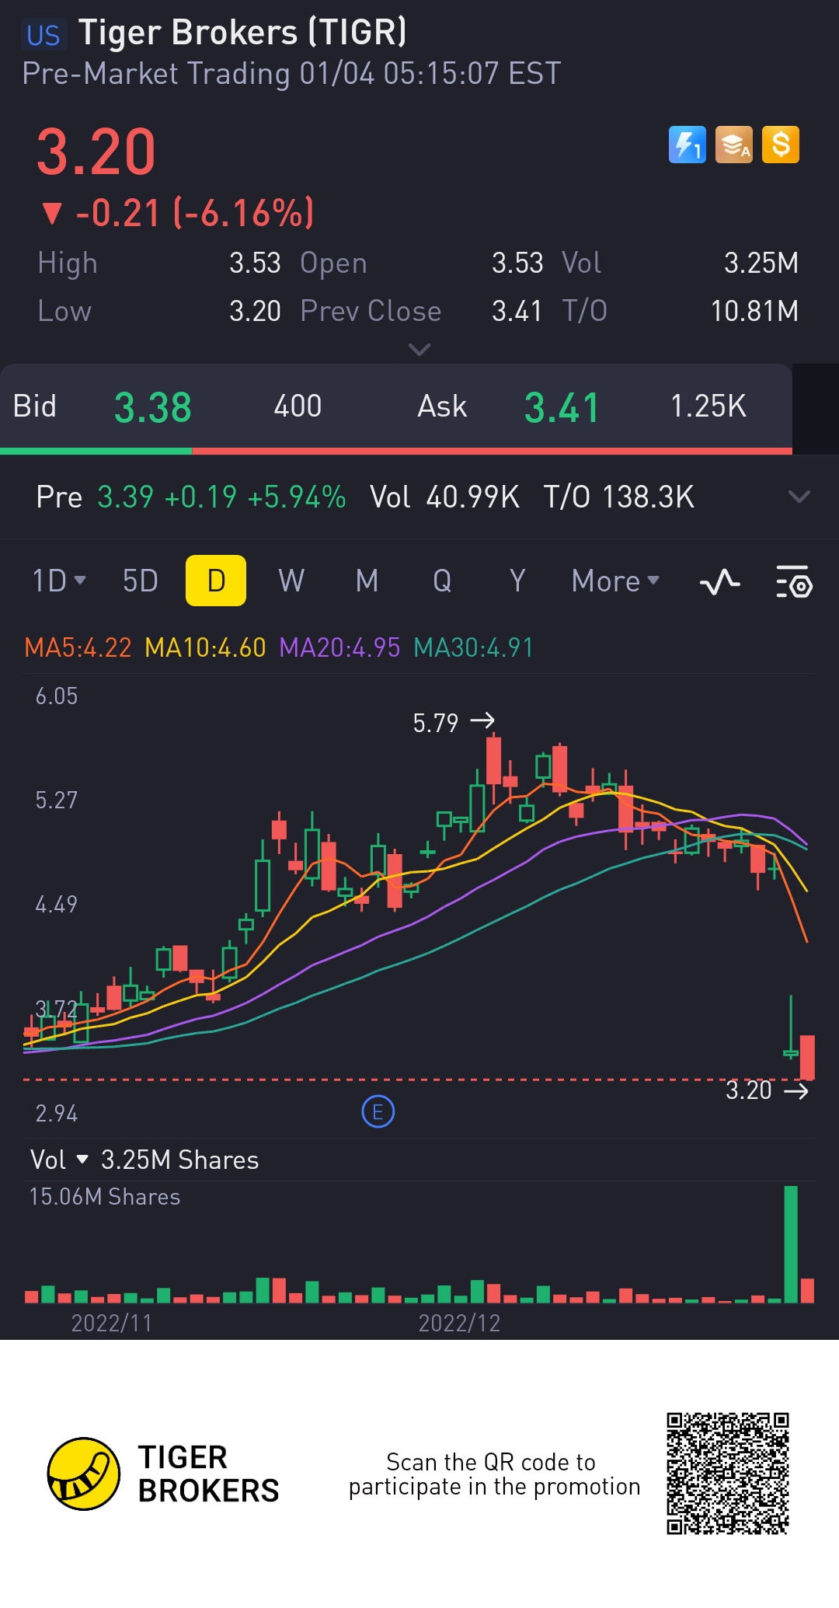Switch to the M monthly tab
The image size is (839, 1608).
tap(367, 581)
